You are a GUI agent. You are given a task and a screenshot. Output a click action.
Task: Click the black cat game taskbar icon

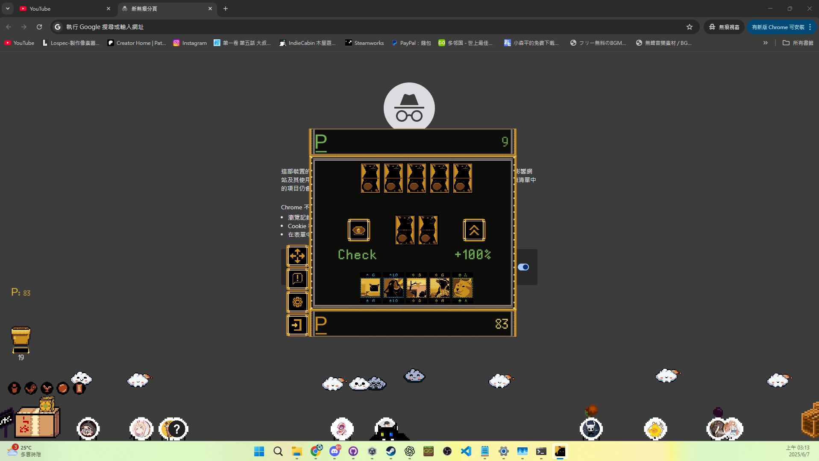coord(560,451)
